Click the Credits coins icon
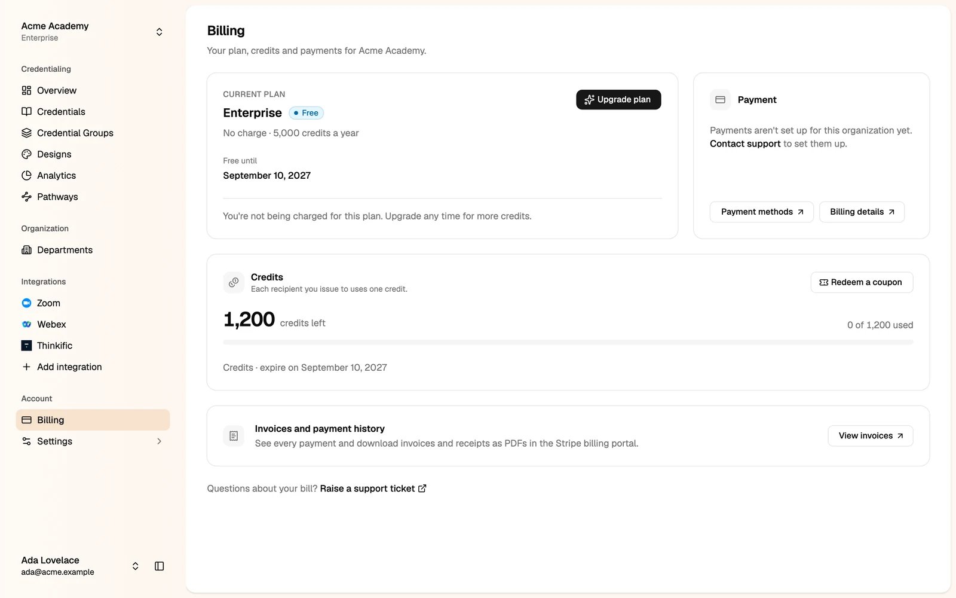 (234, 282)
